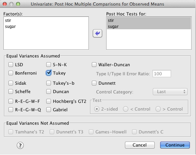The width and height of the screenshot is (196, 155).
Task: Check the Hochberg's GT2 option
Action: [48, 101]
